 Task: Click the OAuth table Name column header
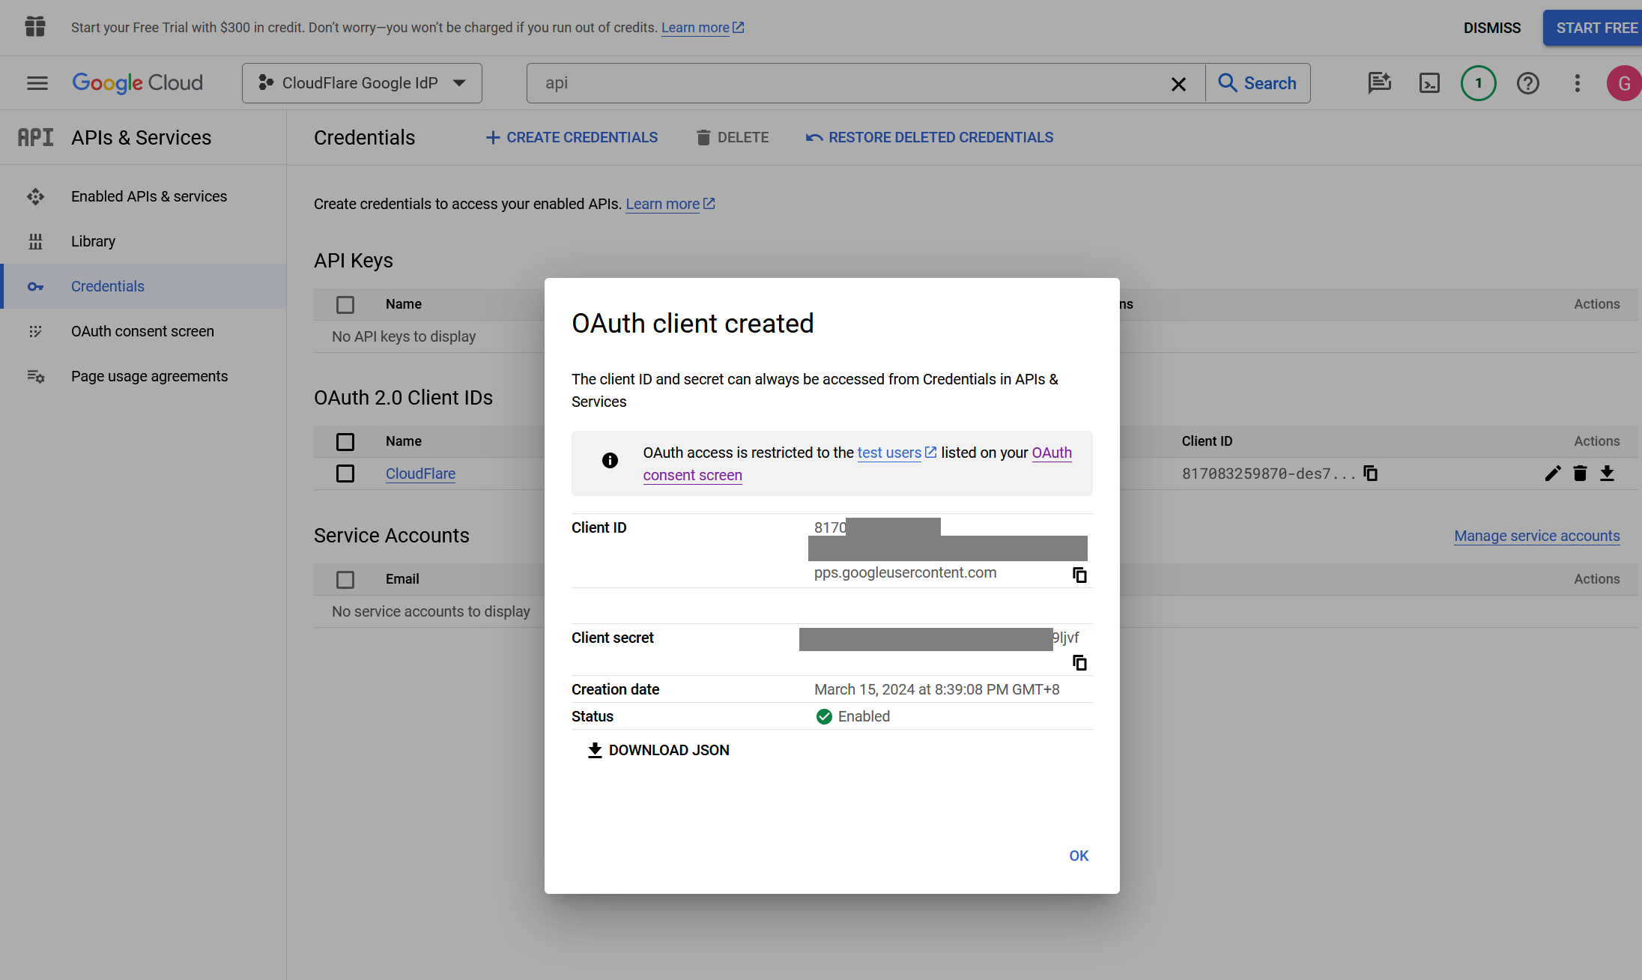coord(404,441)
